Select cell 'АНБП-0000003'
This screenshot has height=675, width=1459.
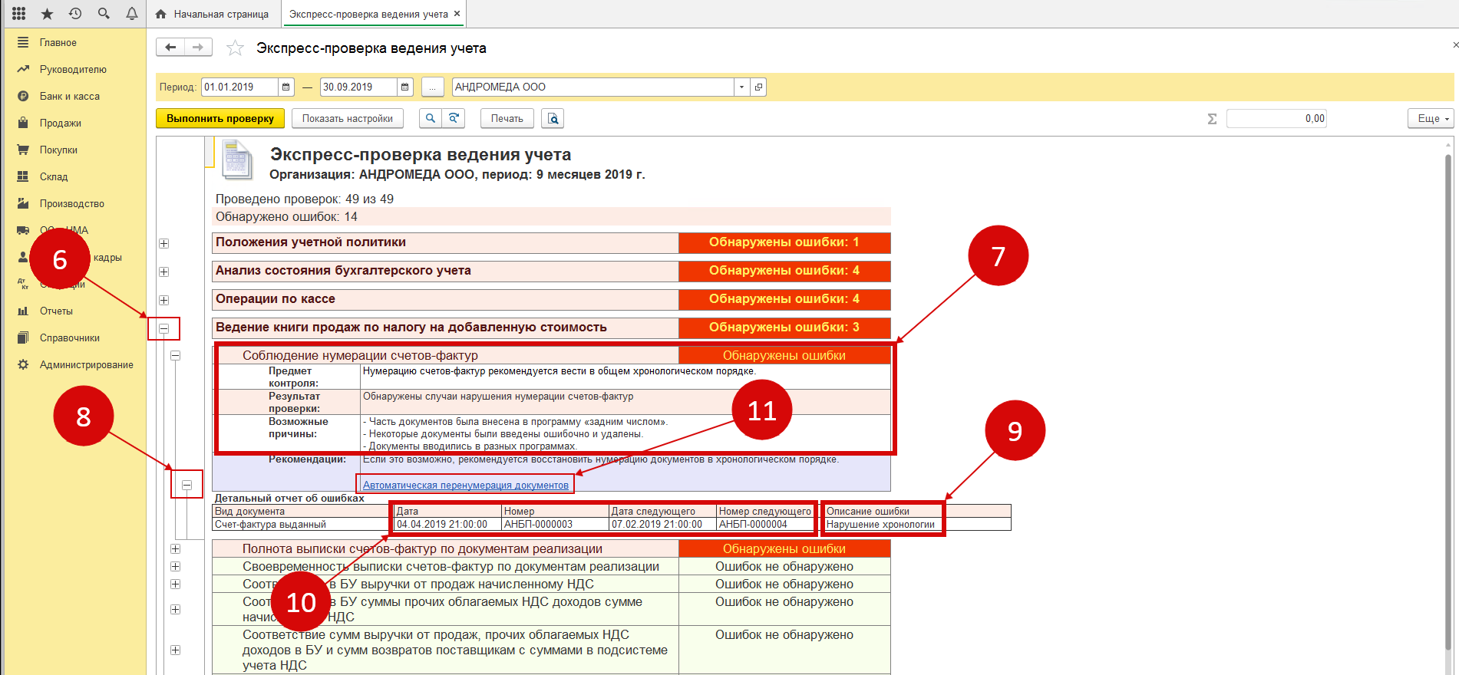(555, 525)
